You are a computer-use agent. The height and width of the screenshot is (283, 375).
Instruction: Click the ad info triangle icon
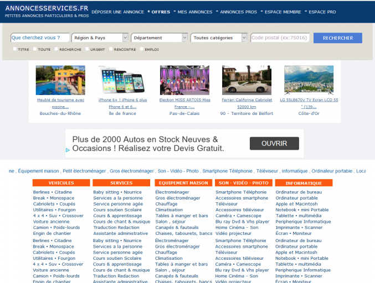68,149
